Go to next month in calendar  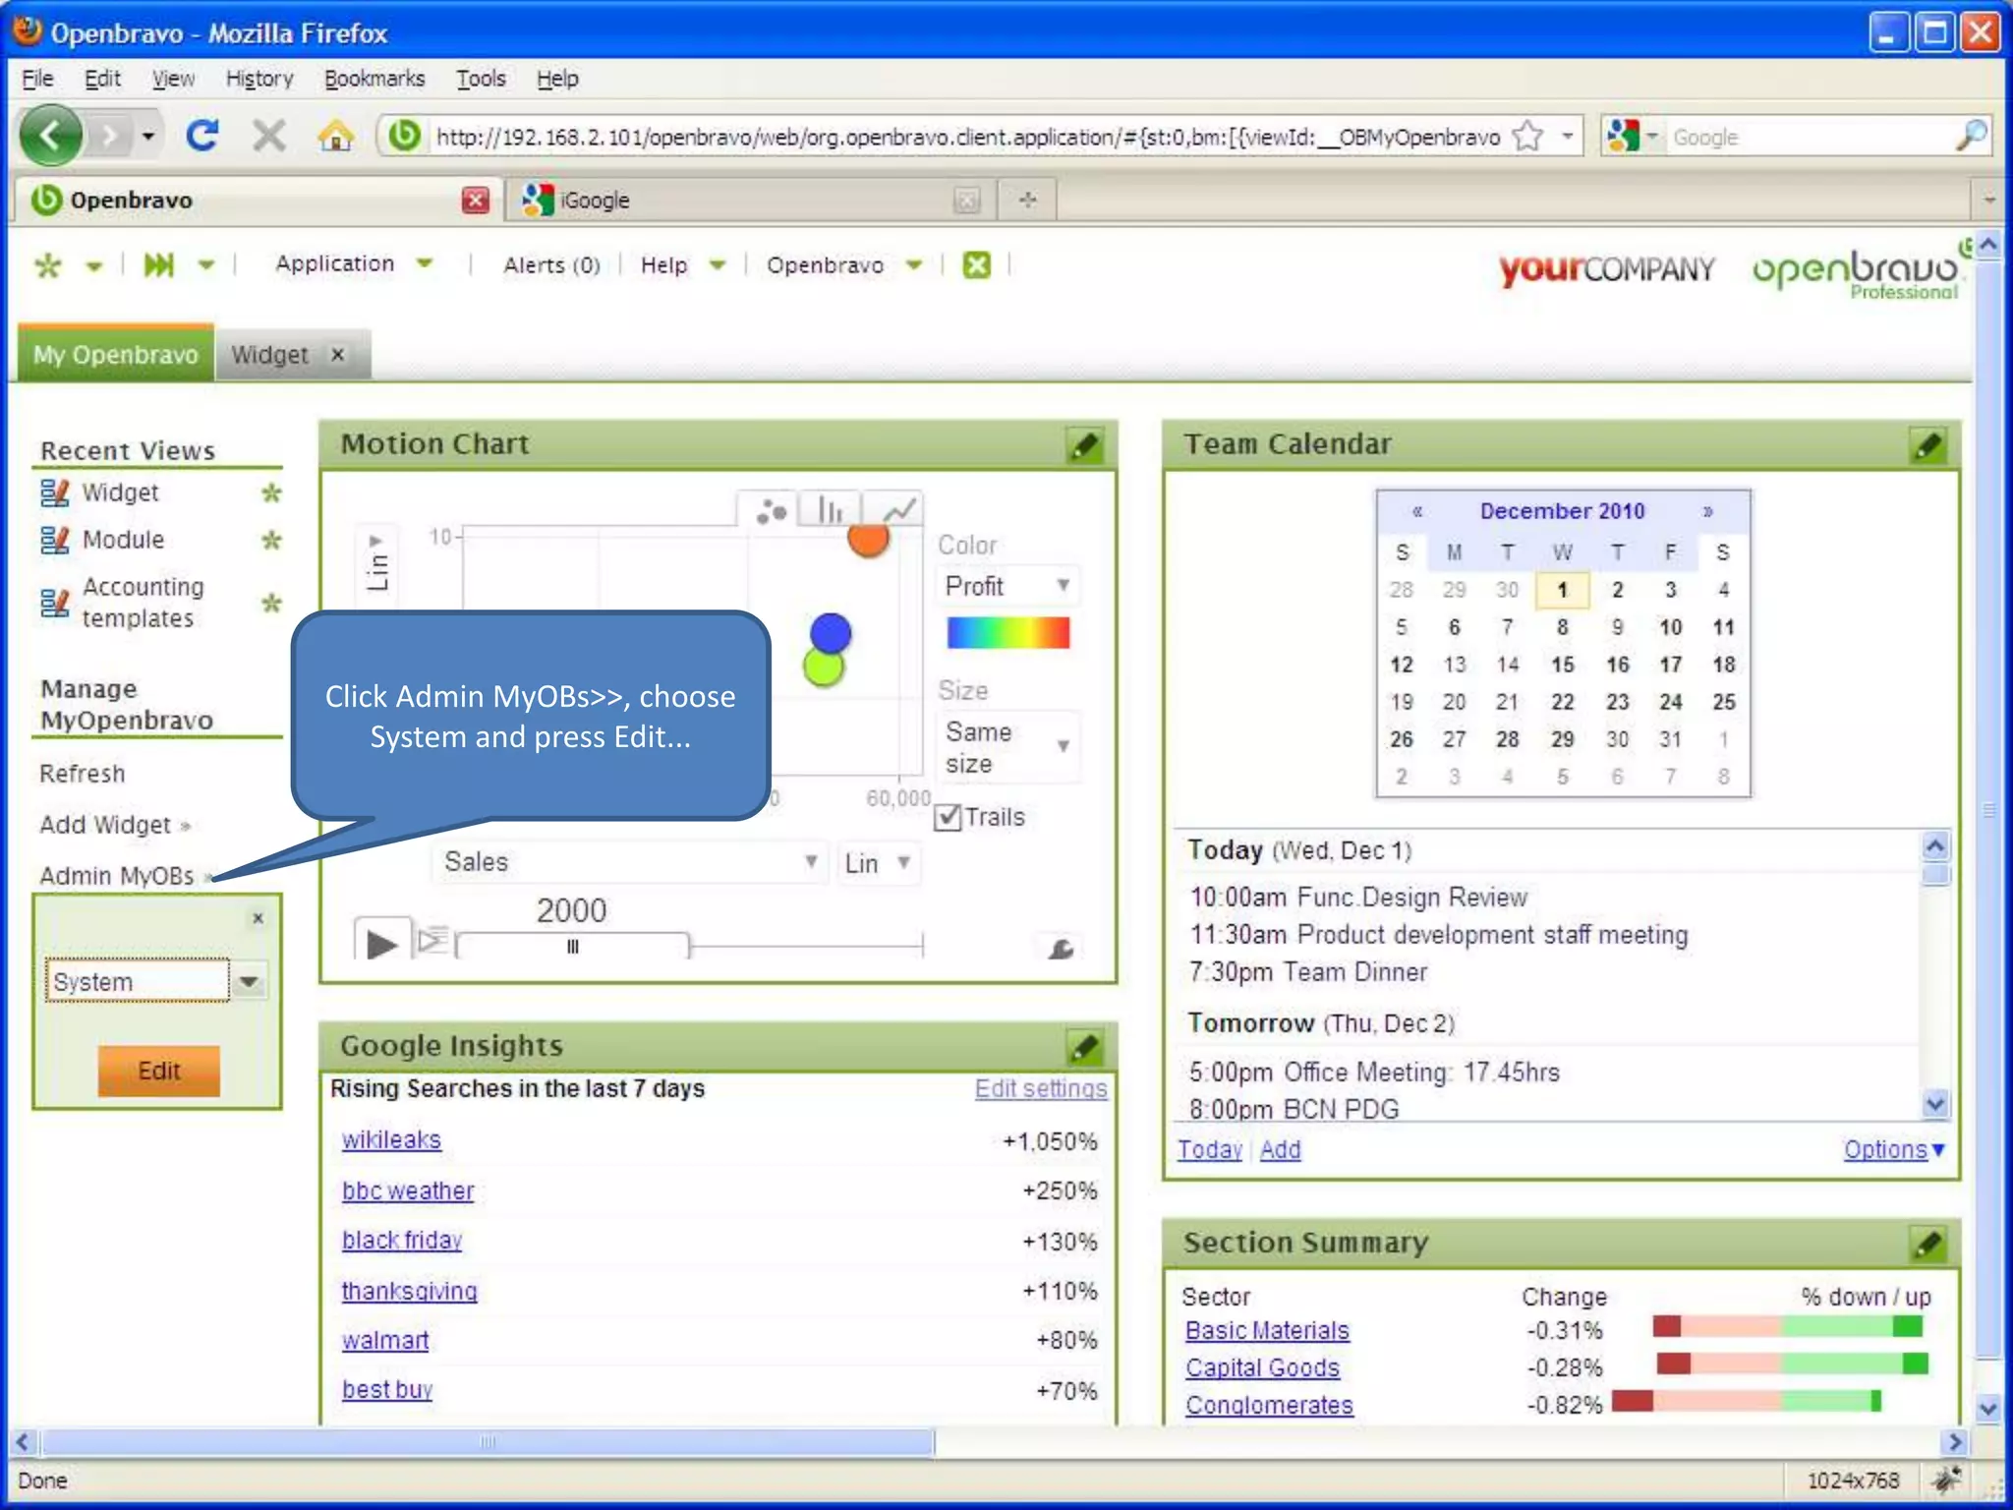1708,511
